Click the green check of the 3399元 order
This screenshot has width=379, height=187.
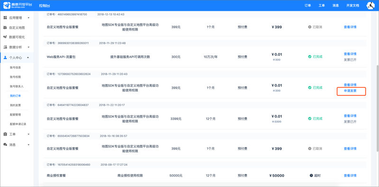point(310,119)
